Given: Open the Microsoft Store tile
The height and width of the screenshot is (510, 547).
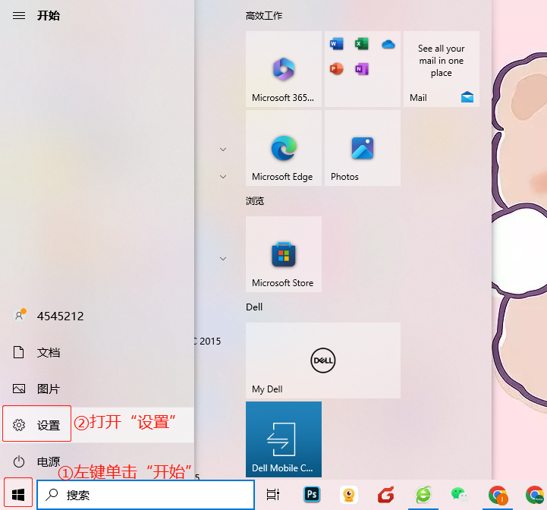Looking at the screenshot, I should click(x=284, y=254).
